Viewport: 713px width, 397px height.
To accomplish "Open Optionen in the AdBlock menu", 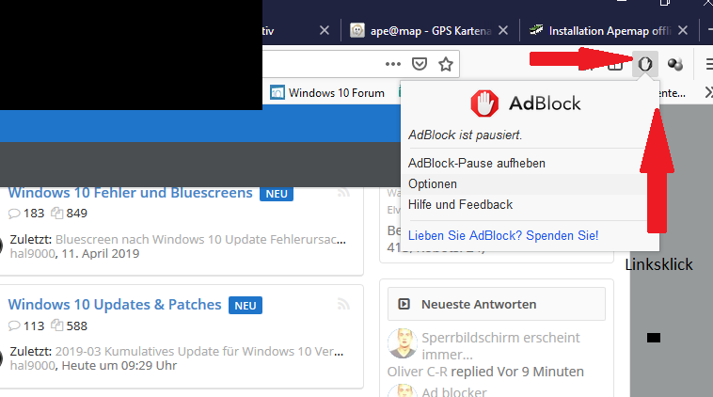I will pyautogui.click(x=523, y=184).
